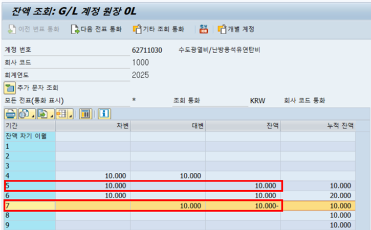
Task: Click the 잔액 column header
Action: tap(243, 126)
